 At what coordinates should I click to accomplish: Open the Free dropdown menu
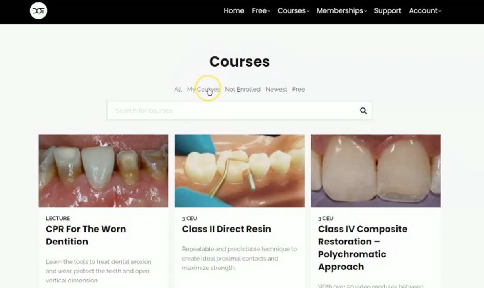pos(261,11)
